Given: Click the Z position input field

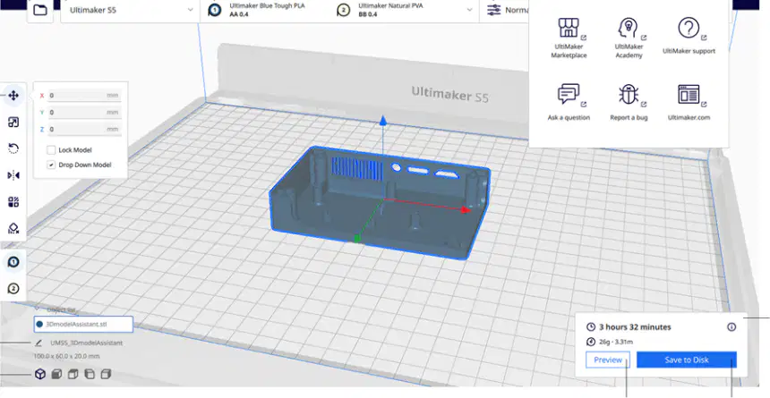Looking at the screenshot, I should [84, 129].
